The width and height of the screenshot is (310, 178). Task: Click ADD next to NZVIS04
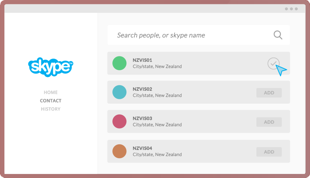pyautogui.click(x=269, y=152)
